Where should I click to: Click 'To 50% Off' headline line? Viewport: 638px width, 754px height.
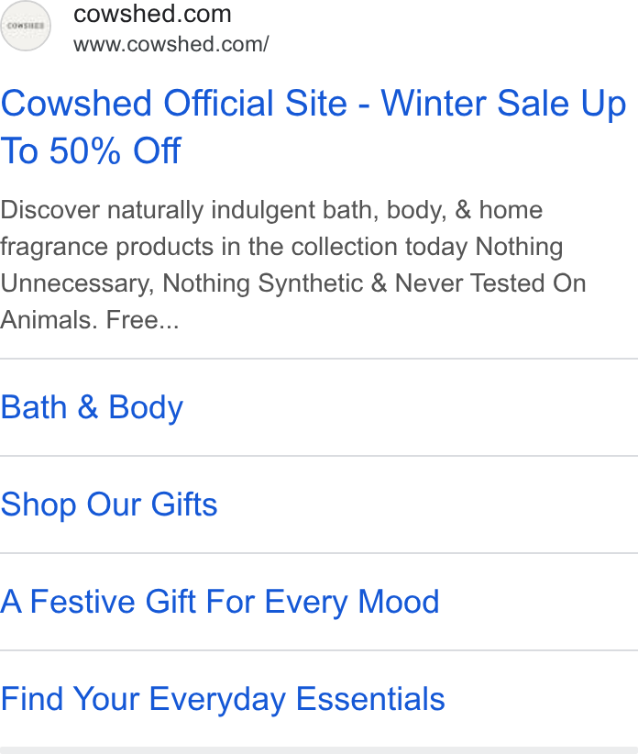(91, 150)
